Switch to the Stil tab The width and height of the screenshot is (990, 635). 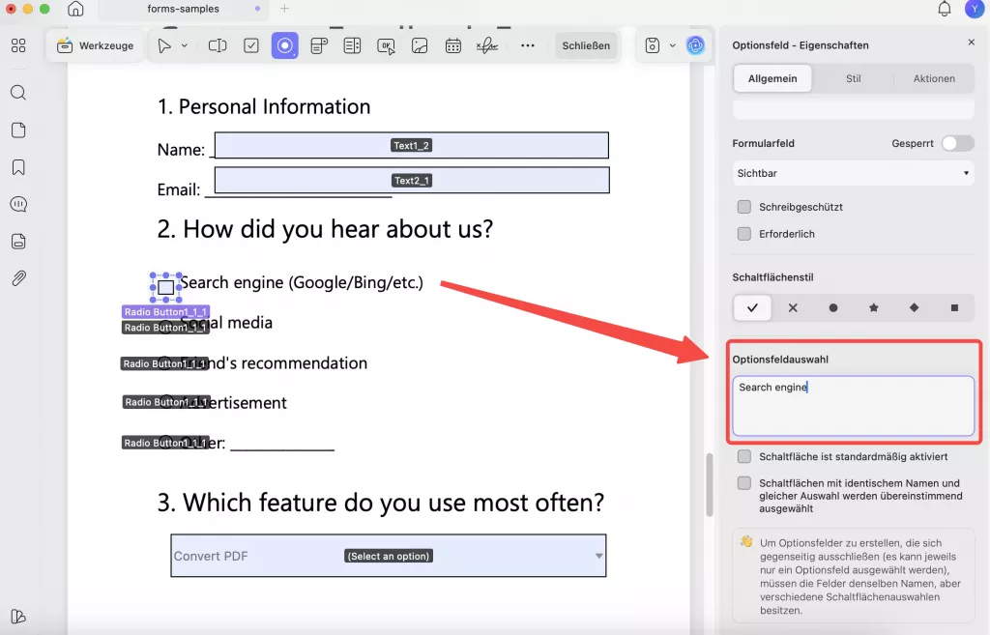tap(853, 79)
